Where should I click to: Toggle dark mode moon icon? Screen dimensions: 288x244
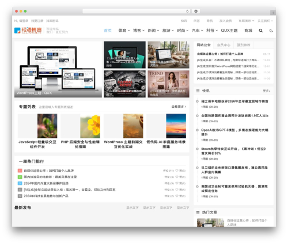tap(271, 31)
